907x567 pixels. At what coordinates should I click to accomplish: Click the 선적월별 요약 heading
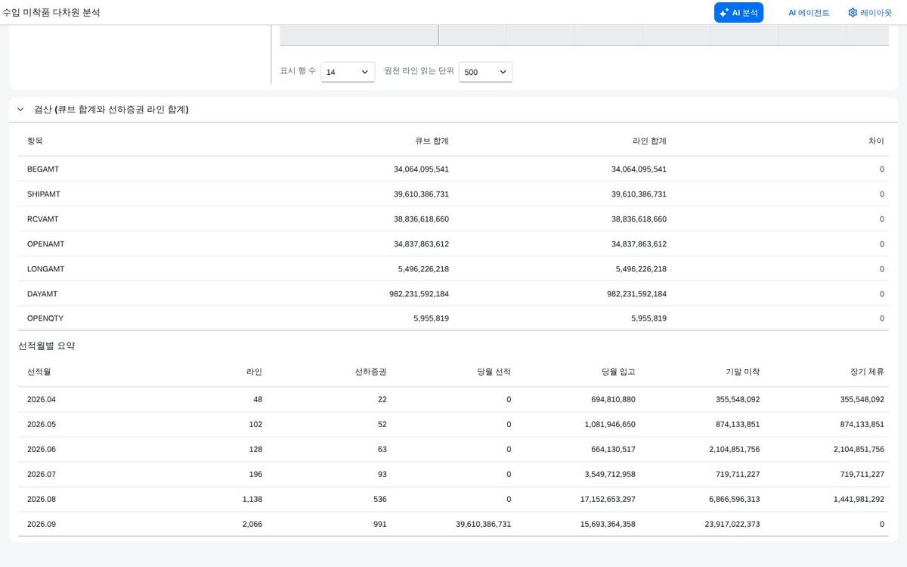coord(46,346)
